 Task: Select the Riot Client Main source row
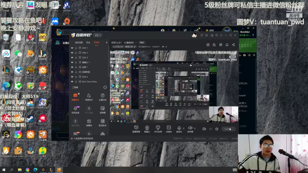pyautogui.click(x=89, y=82)
